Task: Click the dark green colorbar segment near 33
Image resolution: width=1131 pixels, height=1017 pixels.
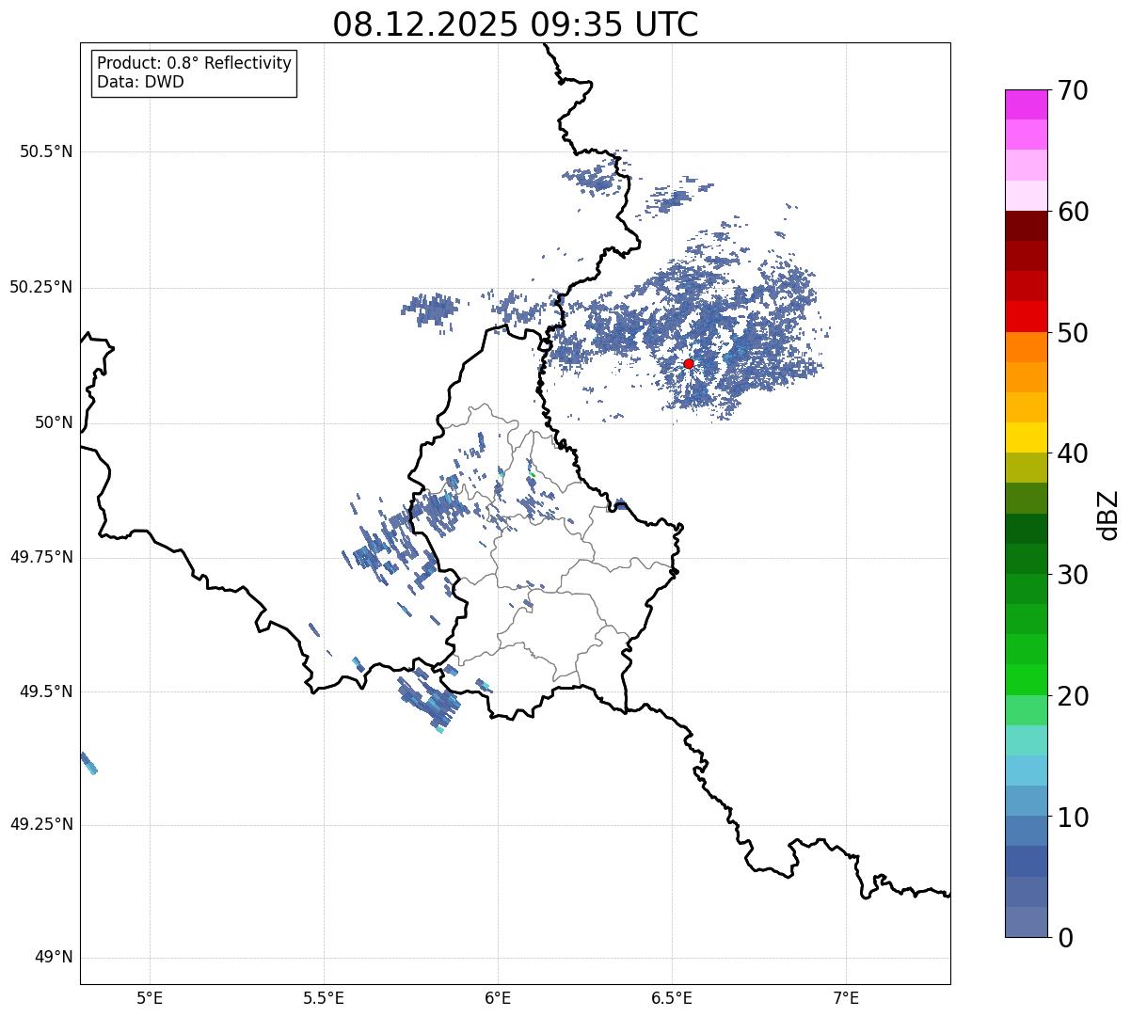Action: (x=1026, y=529)
